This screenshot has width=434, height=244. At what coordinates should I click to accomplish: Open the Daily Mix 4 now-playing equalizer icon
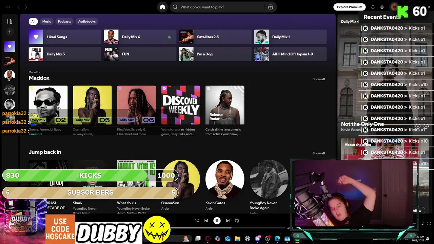[169, 37]
